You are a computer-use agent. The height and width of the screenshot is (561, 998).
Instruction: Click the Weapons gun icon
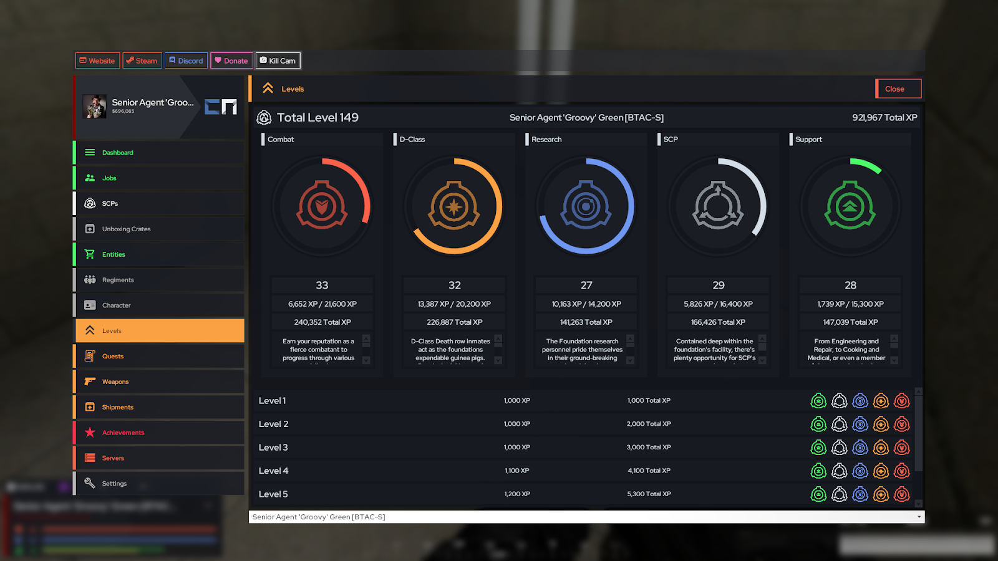(x=90, y=381)
